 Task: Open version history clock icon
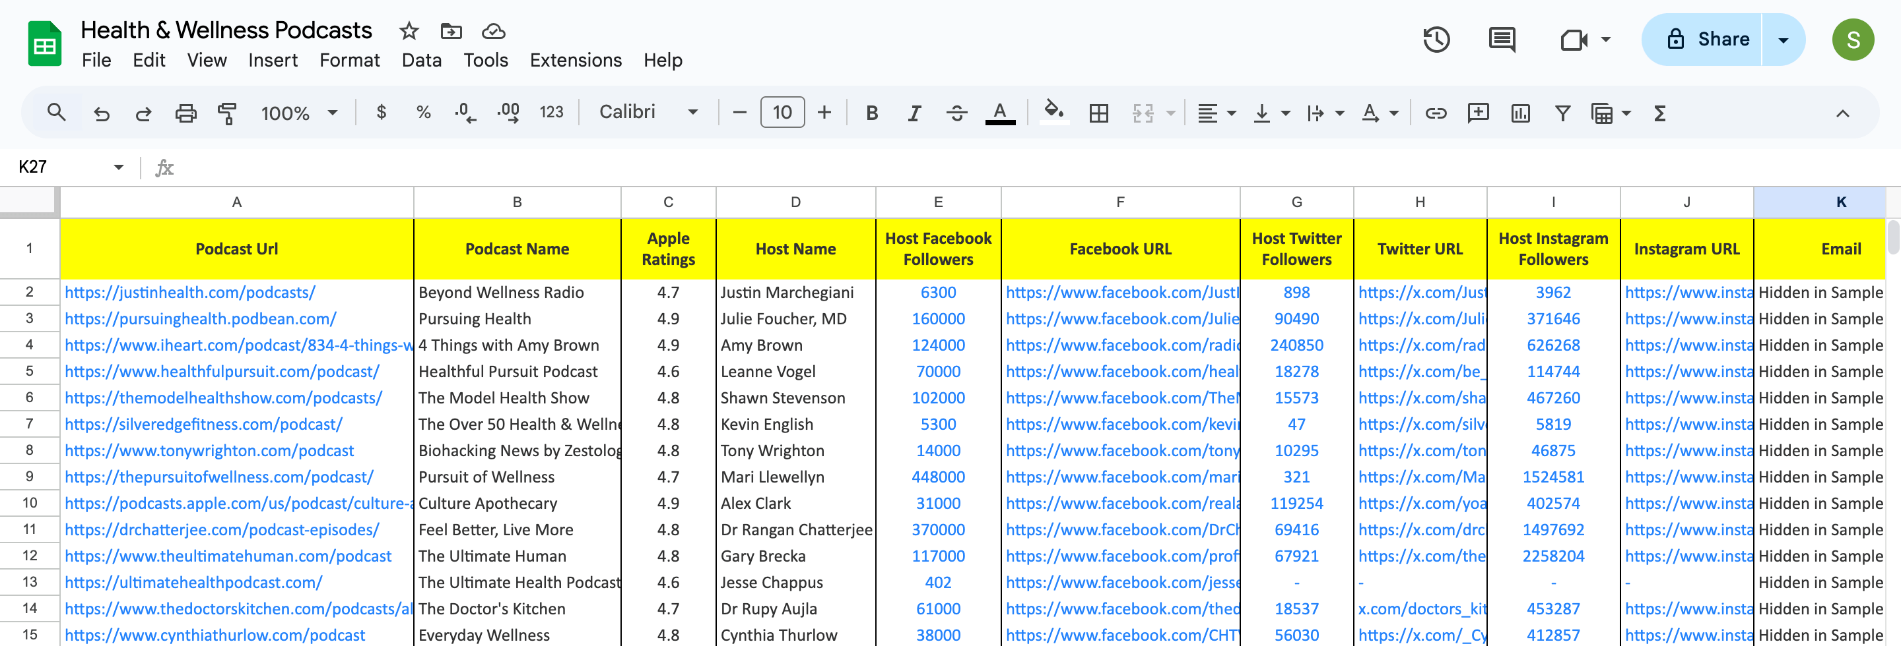pos(1436,40)
